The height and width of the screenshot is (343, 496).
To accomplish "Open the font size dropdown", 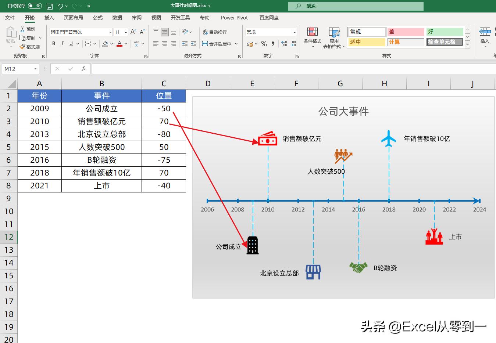I will point(125,32).
